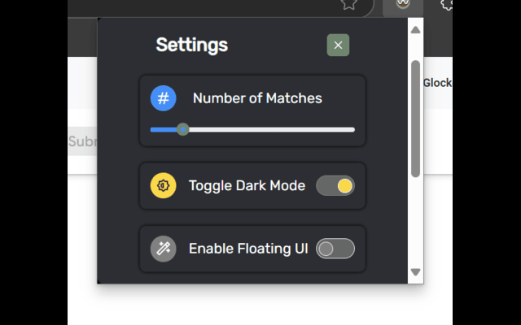
Task: Click the "Number of Matches" label
Action: (x=257, y=98)
